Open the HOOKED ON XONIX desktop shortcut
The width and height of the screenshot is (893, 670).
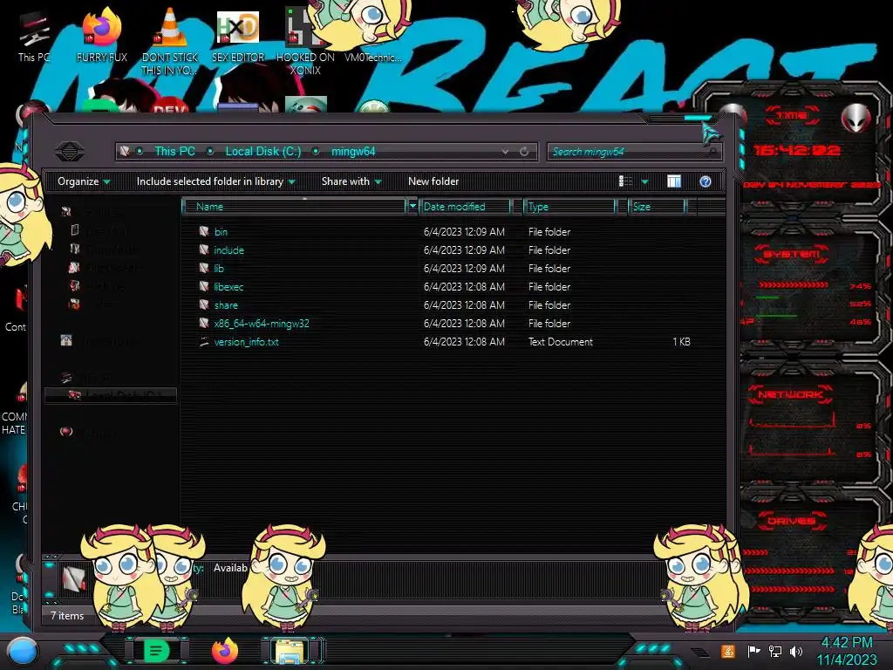tap(304, 43)
